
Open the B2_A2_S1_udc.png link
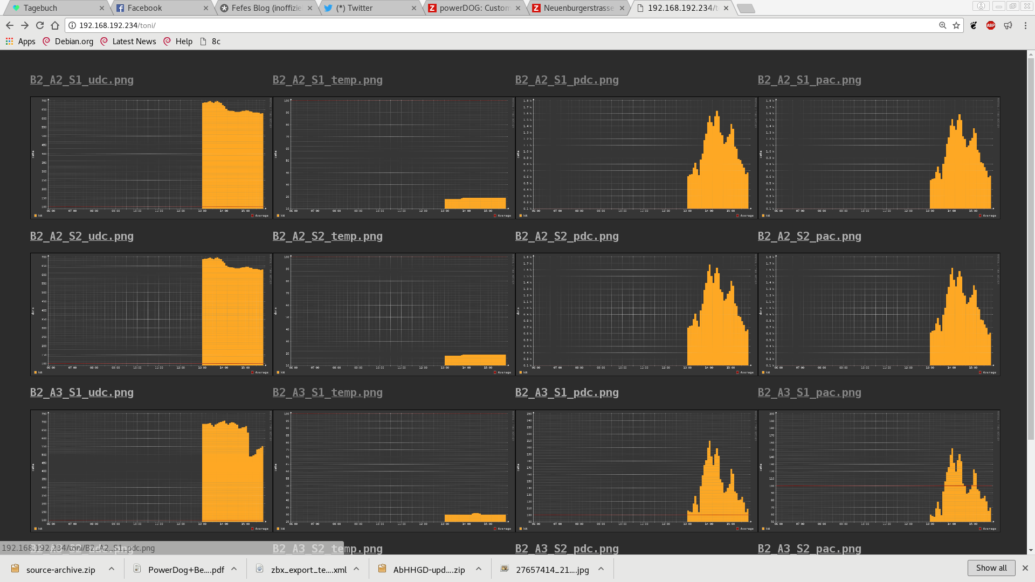[82, 80]
